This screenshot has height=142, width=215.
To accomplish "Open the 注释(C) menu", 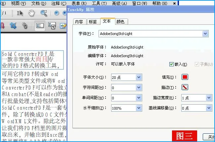I will pyautogui.click(x=59, y=3).
